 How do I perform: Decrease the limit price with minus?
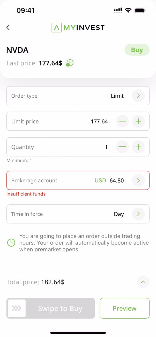pos(122,121)
